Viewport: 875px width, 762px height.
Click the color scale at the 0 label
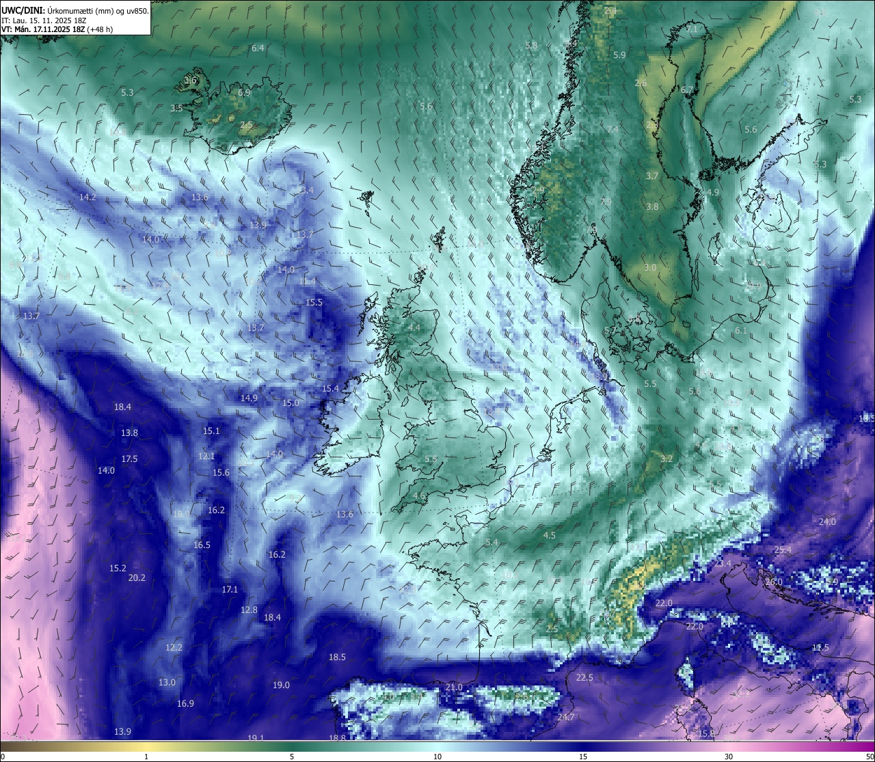[x=3, y=757]
